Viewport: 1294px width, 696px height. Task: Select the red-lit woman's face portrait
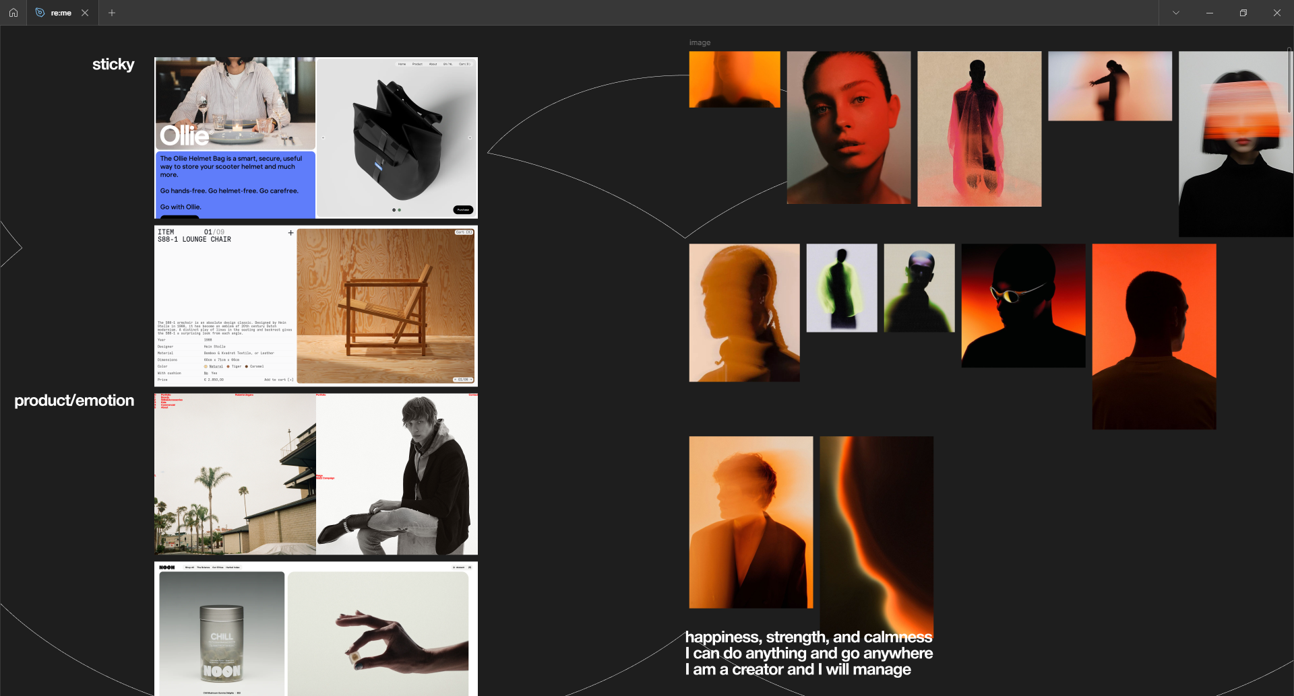(849, 128)
